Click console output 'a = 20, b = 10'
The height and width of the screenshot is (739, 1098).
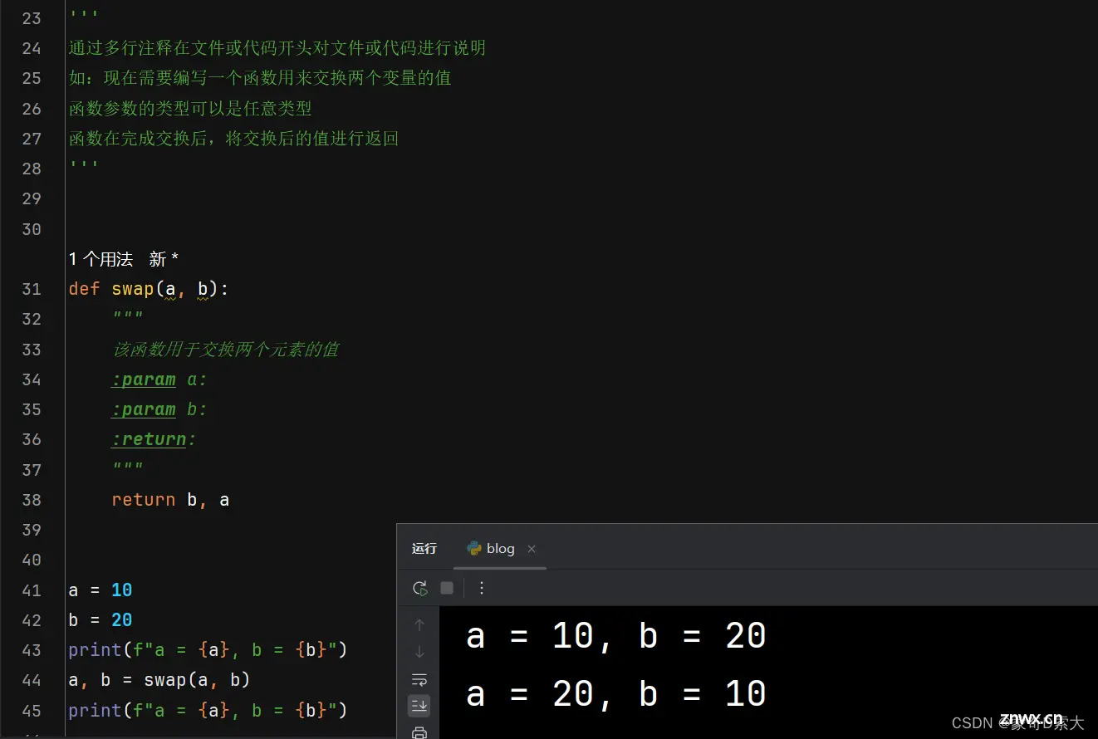click(616, 693)
